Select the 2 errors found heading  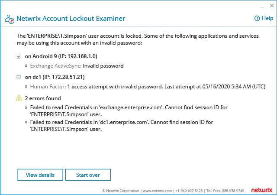pos(43,98)
